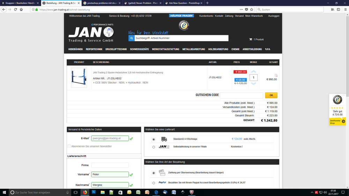Viewport: 349px width, 196px height.
Task: Open Microsoft Edge from the taskbar
Action: point(156,193)
